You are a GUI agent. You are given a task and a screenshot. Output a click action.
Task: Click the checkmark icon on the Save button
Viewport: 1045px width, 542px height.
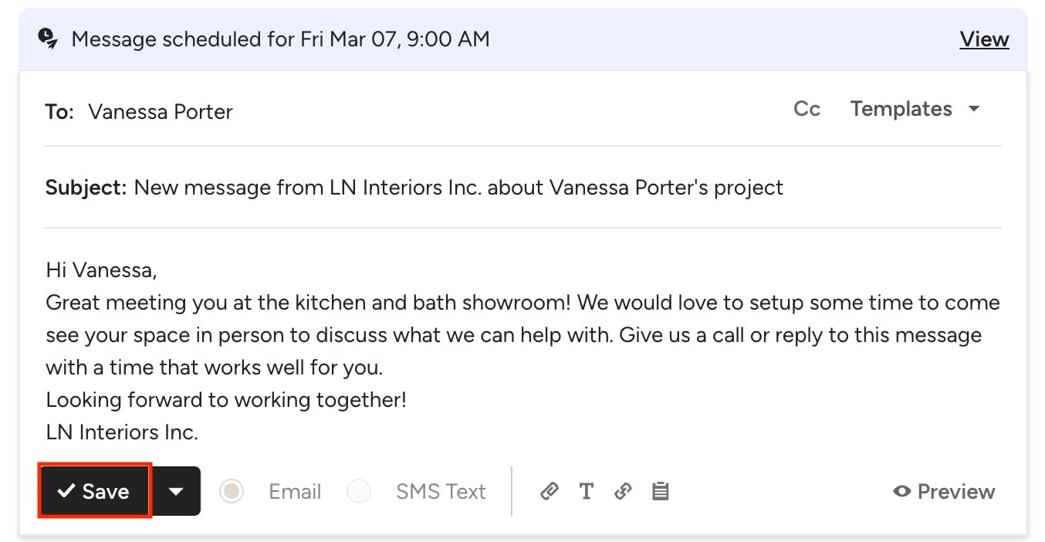66,491
